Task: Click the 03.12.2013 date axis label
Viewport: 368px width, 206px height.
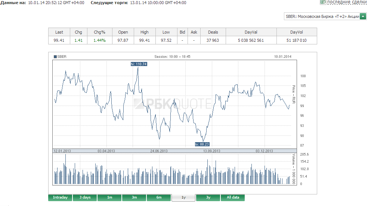Action: point(264,151)
